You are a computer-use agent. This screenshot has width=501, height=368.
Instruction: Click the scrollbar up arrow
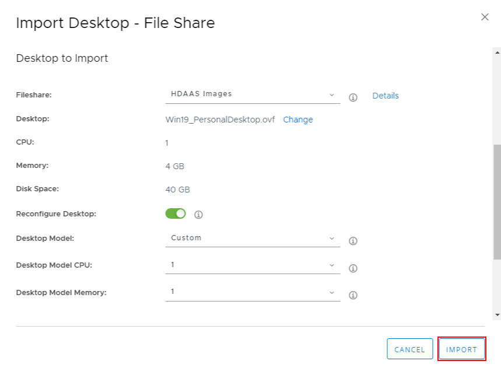point(497,52)
